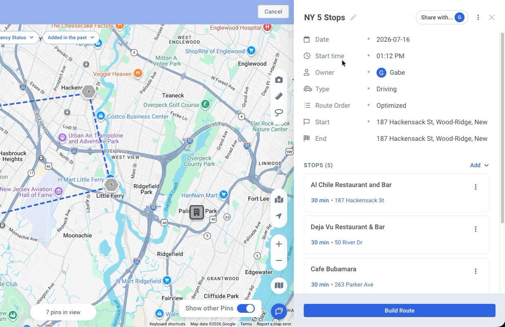Edit the Start time 01:12 PM
This screenshot has width=505, height=327.
[390, 56]
